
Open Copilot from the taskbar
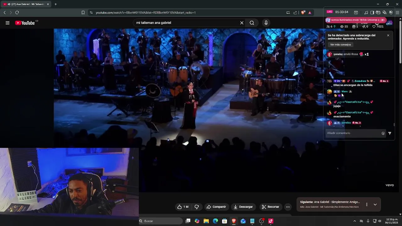[x=197, y=221]
